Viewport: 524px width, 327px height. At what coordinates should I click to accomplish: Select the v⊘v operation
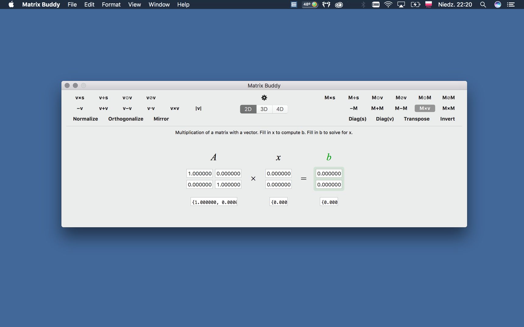coord(151,98)
